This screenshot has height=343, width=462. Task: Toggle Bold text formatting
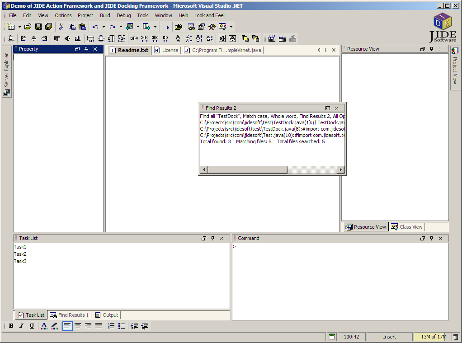(11, 326)
